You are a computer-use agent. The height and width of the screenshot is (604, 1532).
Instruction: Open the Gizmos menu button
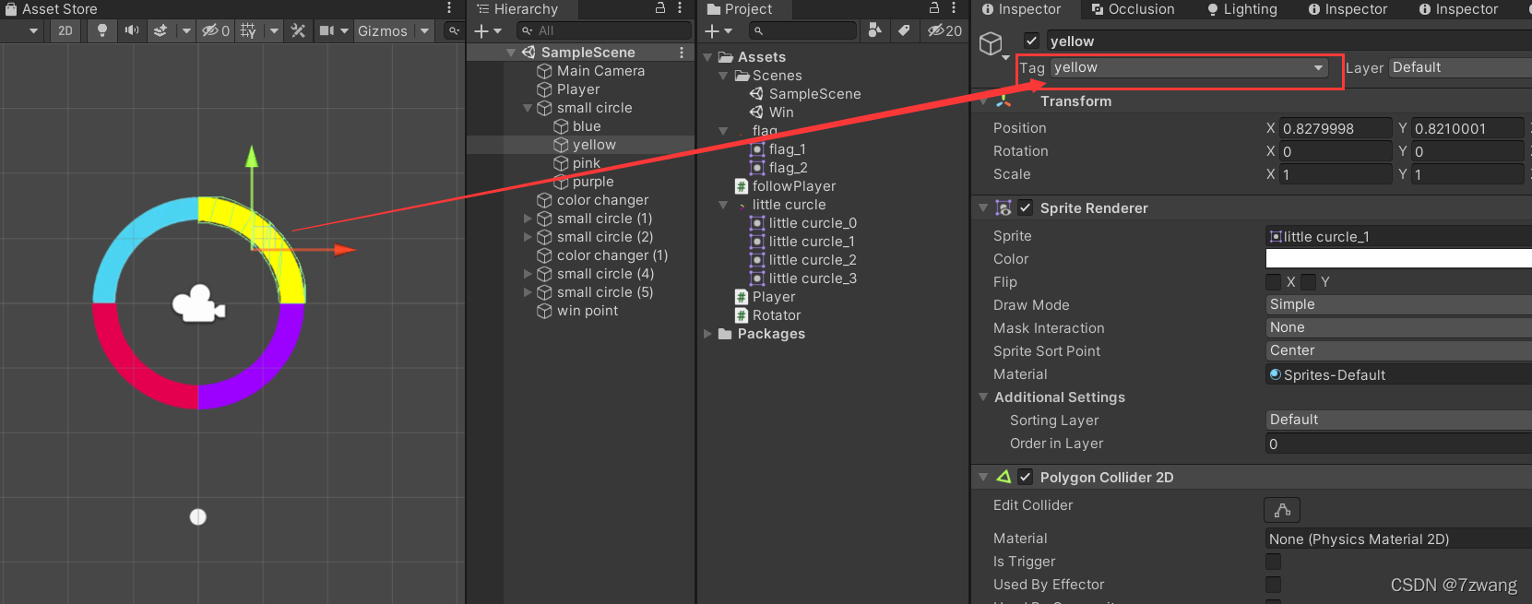(383, 30)
